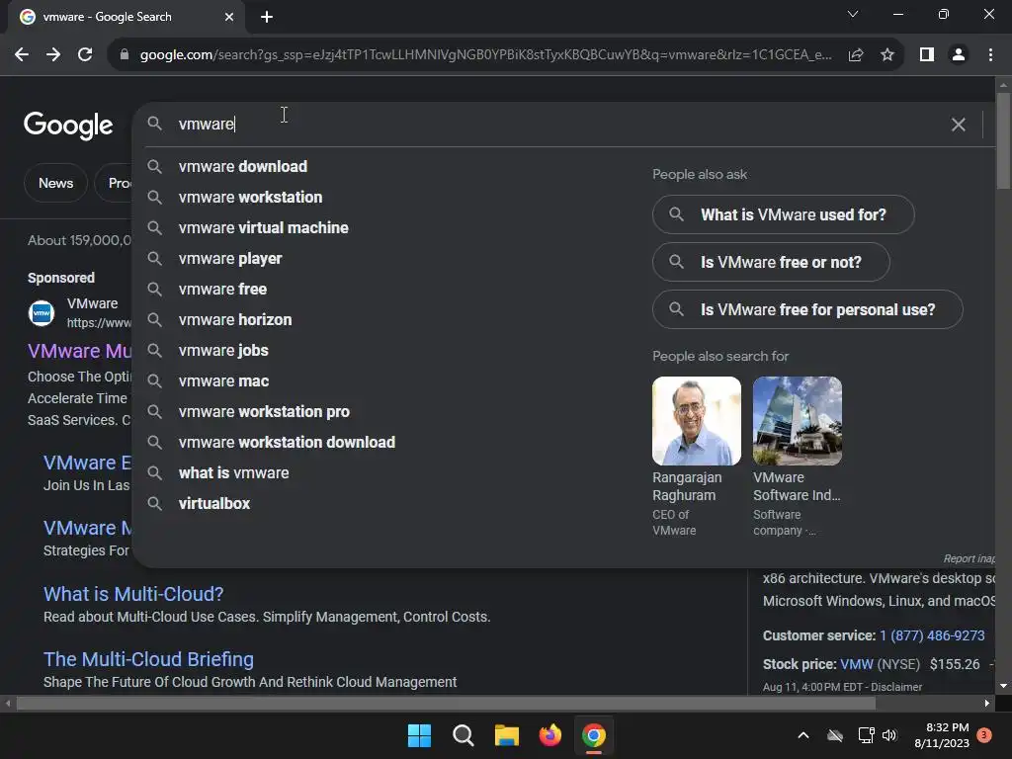1012x759 pixels.
Task: Share this page from the address bar
Action: click(856, 55)
